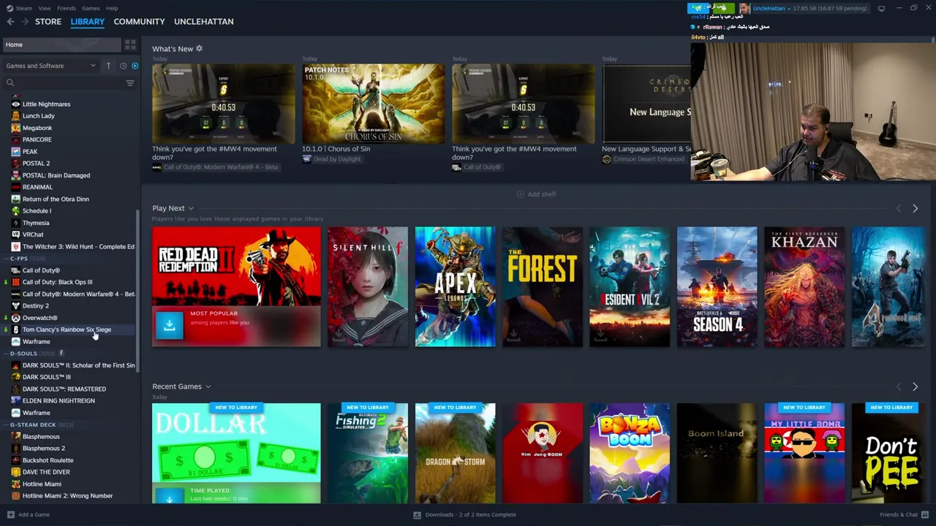Click the Add a Game link
The image size is (936, 526).
(x=34, y=514)
